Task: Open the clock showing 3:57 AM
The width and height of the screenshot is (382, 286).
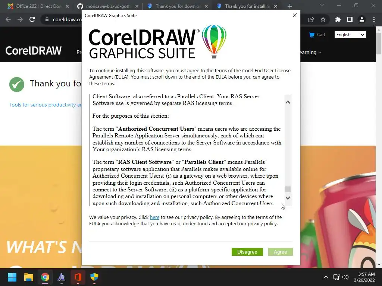Action: [x=364, y=277]
